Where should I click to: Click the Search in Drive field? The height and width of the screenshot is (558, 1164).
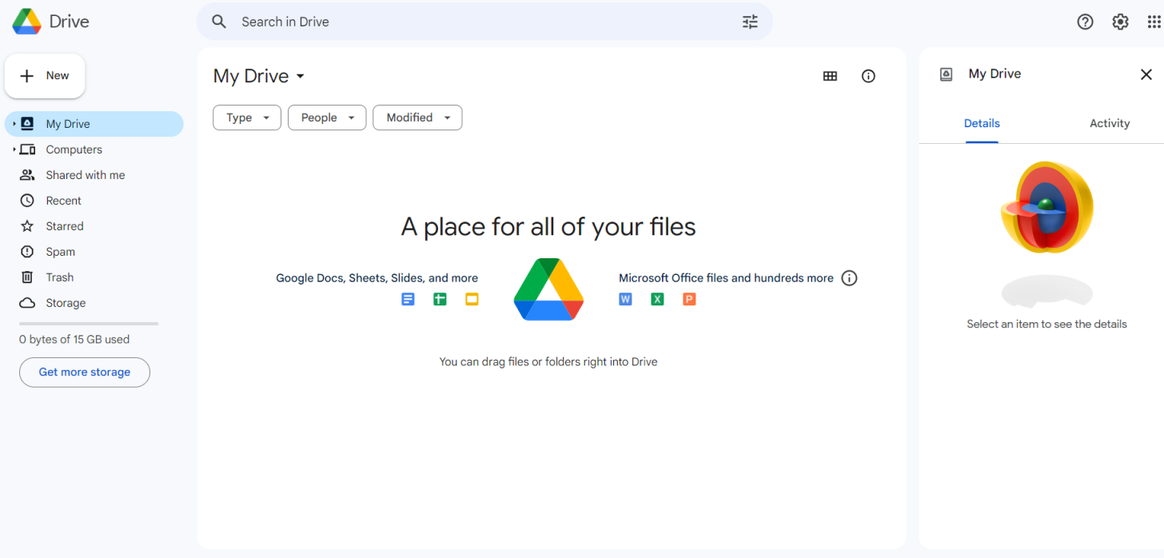tap(480, 22)
